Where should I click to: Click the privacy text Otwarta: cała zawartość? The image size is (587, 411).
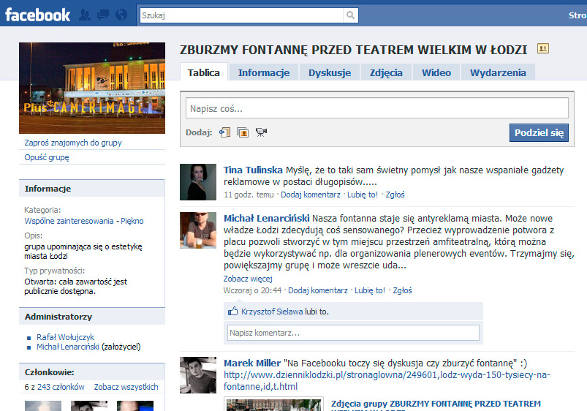(75, 286)
